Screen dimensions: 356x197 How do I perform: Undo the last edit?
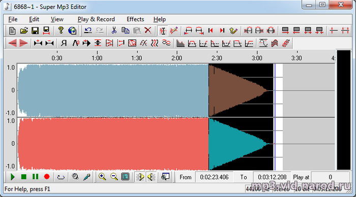coord(87,30)
